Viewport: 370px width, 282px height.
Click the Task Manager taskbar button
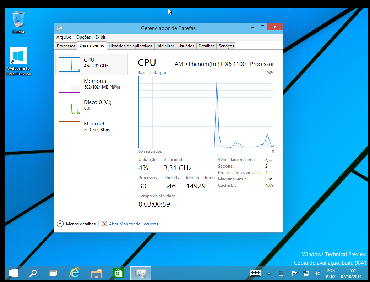click(141, 273)
